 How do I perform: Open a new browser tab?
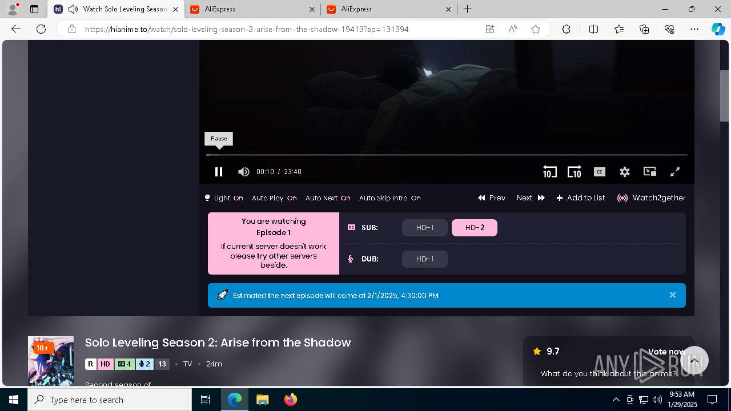click(x=468, y=9)
